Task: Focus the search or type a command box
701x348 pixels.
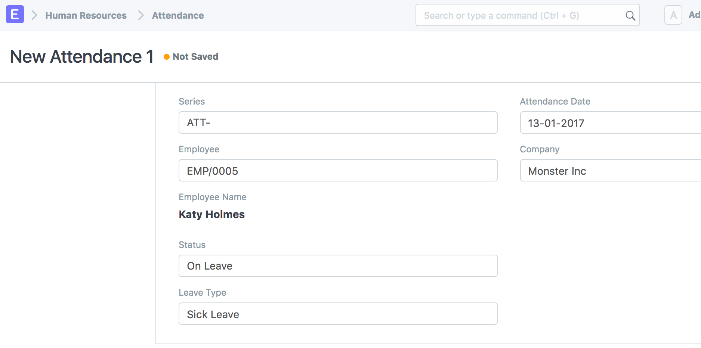Action: click(x=527, y=15)
